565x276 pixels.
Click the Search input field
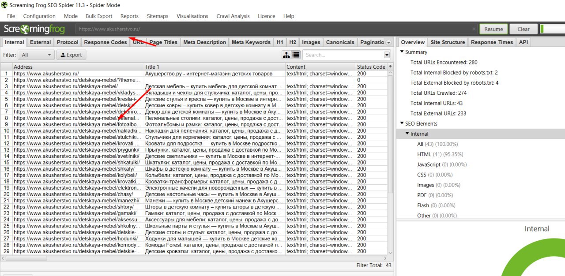[343, 55]
